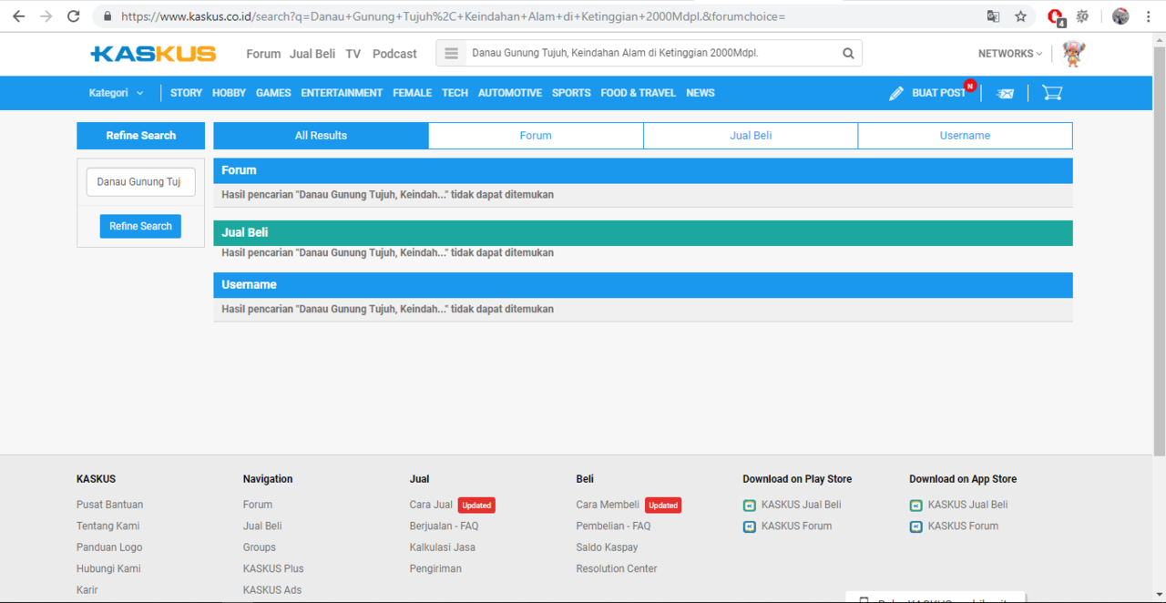The height and width of the screenshot is (603, 1166).
Task: Open Hubungi Kami footer link
Action: coord(108,568)
